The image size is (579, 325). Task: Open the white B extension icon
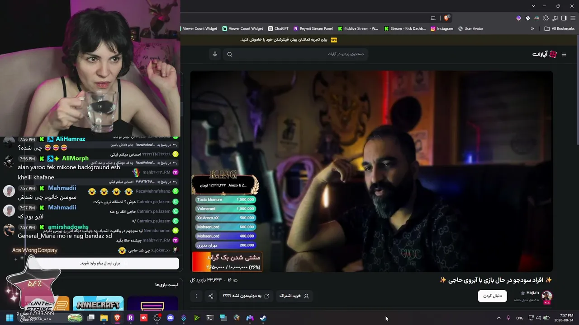[528, 18]
